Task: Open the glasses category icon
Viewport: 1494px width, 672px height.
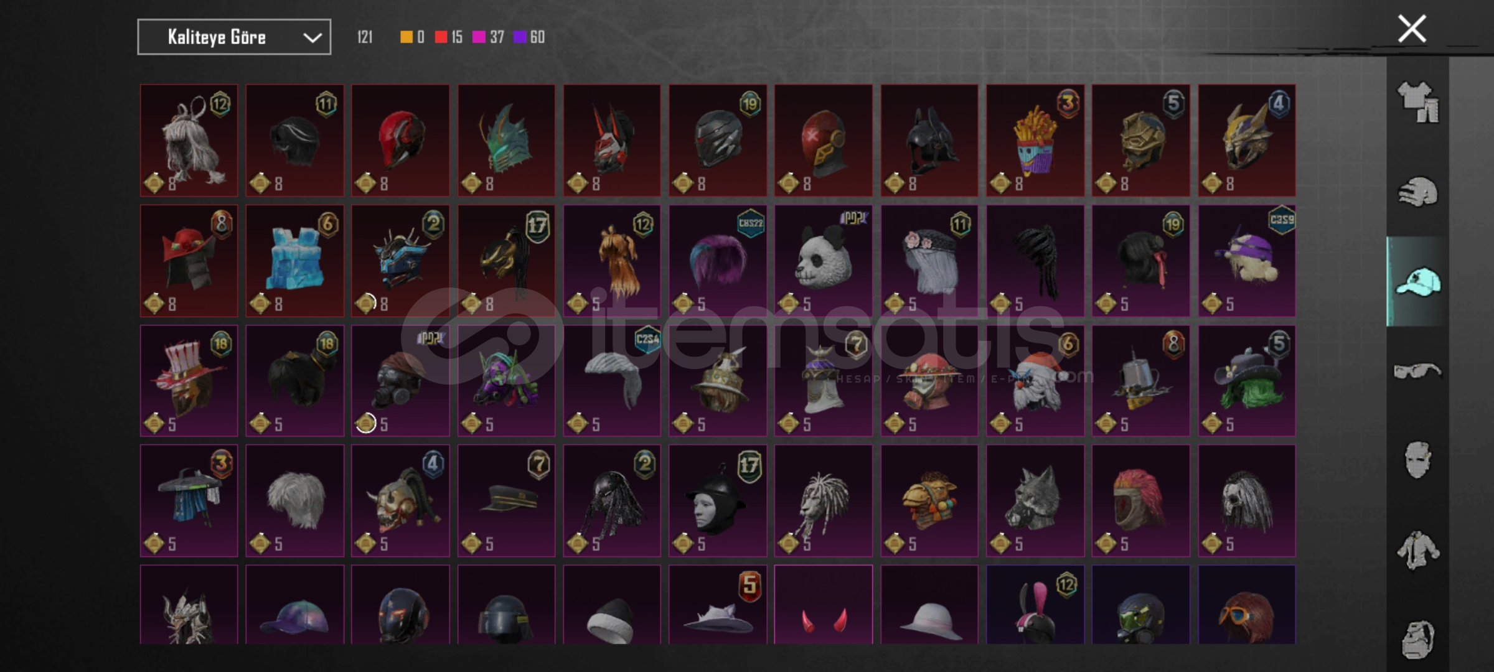Action: coord(1418,371)
